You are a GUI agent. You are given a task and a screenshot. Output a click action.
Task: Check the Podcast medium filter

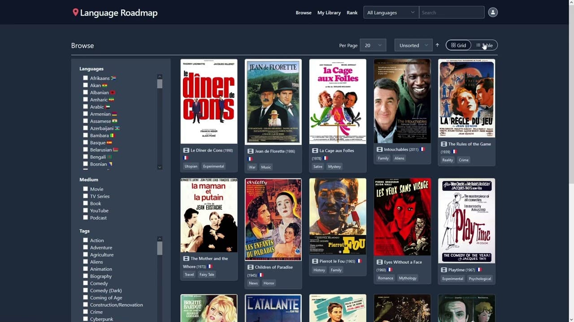coord(85,218)
